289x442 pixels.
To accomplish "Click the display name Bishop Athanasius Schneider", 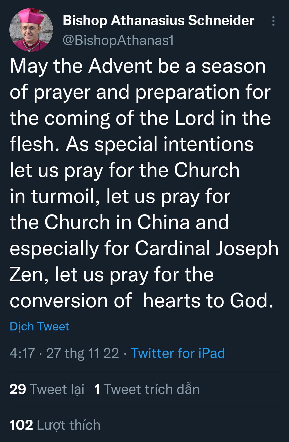I will (158, 20).
